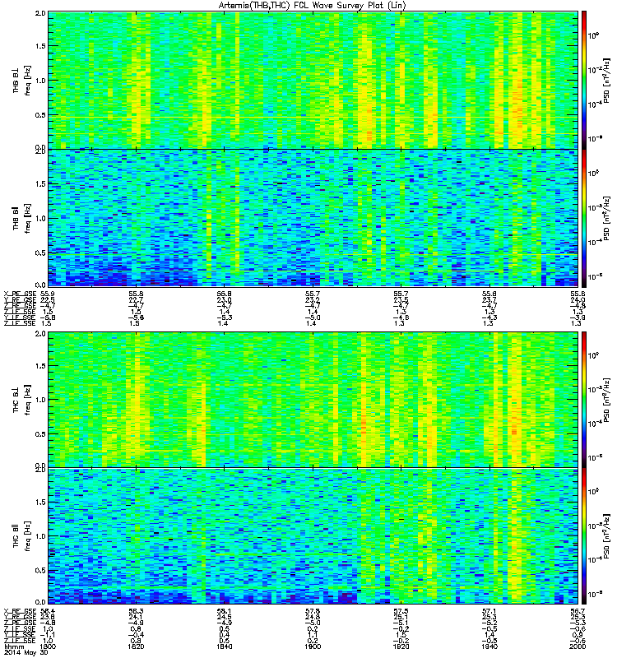Click the '1840' time tick label

(x=224, y=646)
